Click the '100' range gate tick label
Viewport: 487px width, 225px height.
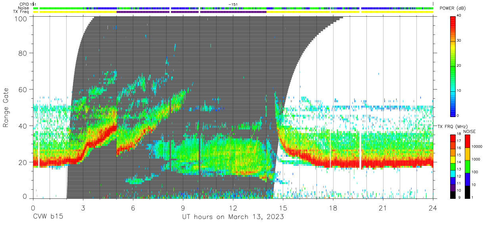pyautogui.click(x=21, y=19)
